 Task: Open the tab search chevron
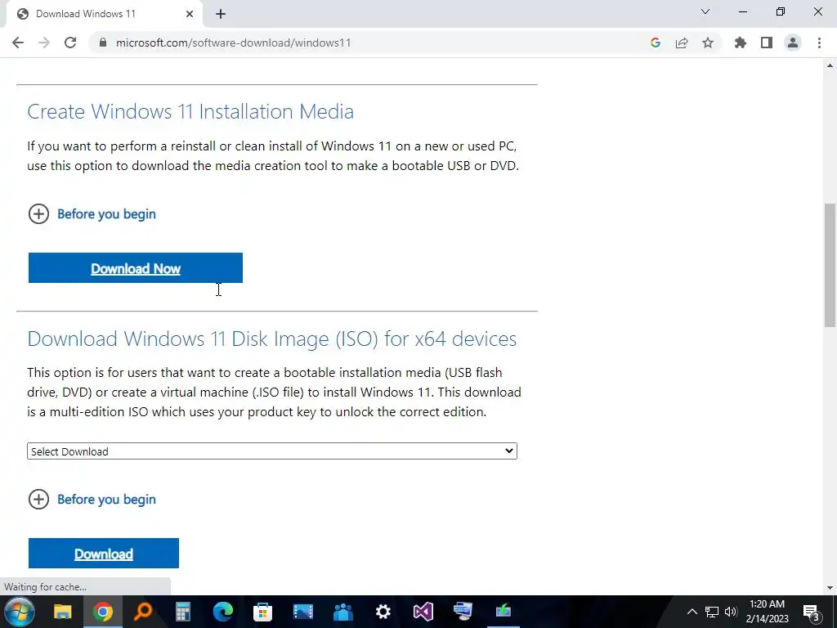[x=705, y=11]
